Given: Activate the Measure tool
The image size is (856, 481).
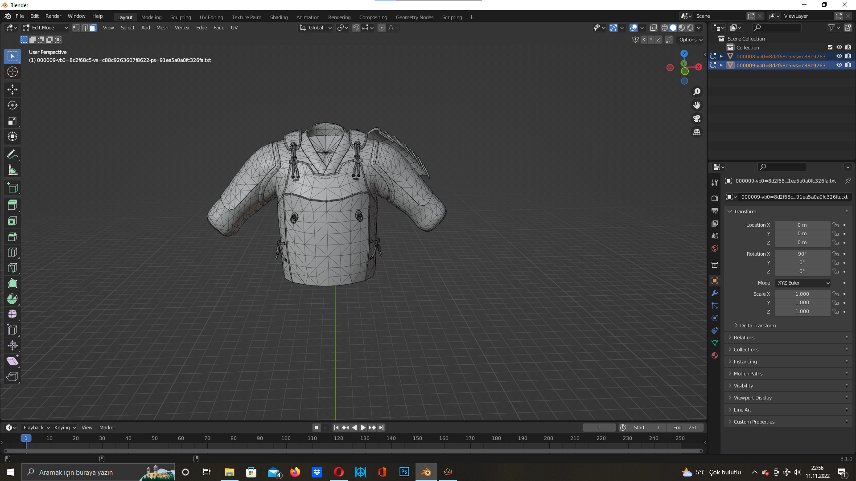Looking at the screenshot, I should point(12,170).
